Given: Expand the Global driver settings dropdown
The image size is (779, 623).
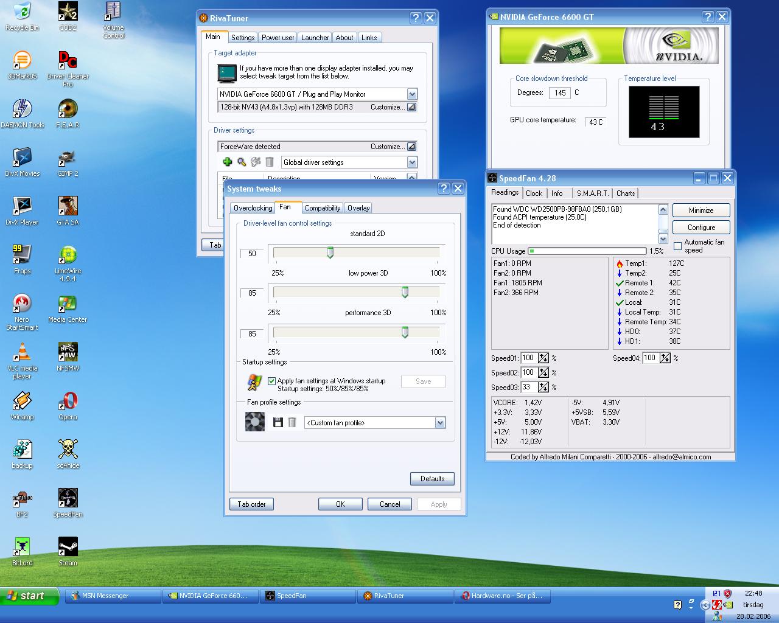Looking at the screenshot, I should 412,162.
